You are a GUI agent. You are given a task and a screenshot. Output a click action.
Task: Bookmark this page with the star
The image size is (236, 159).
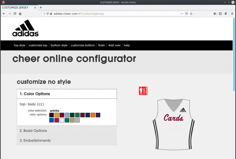(191, 14)
